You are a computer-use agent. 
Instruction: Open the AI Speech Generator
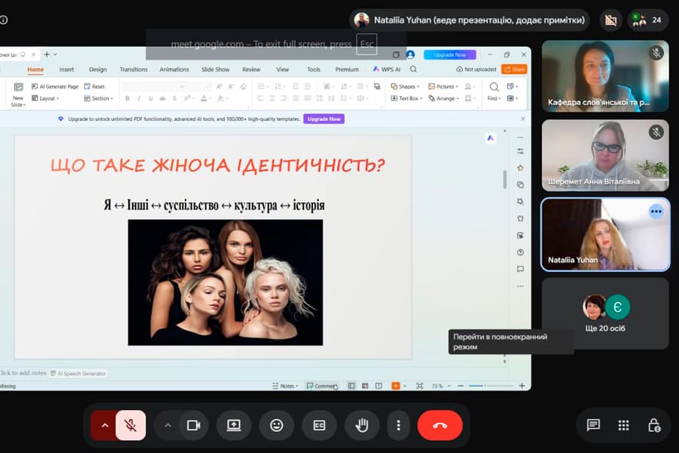click(78, 373)
